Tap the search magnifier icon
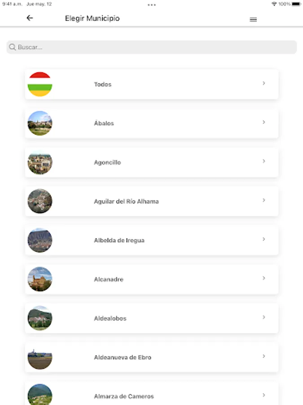The width and height of the screenshot is (303, 405). pyautogui.click(x=12, y=47)
